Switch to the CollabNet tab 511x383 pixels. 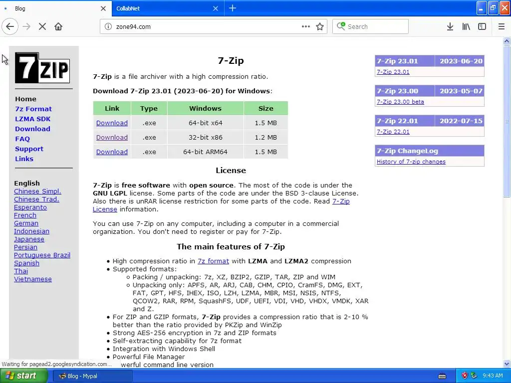(168, 8)
